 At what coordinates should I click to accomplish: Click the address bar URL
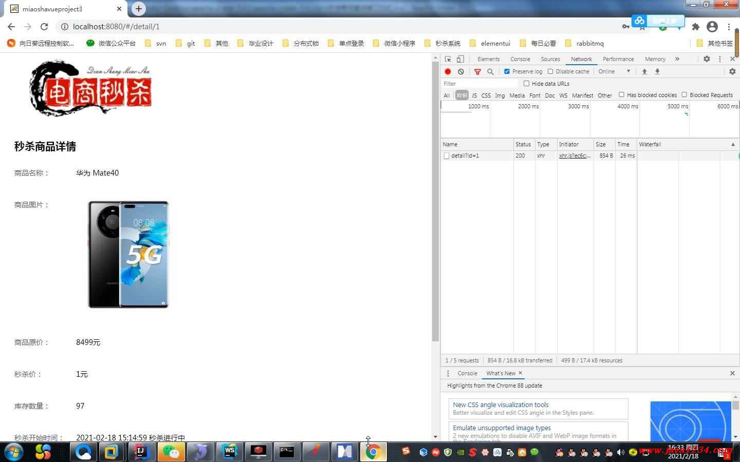coord(116,27)
